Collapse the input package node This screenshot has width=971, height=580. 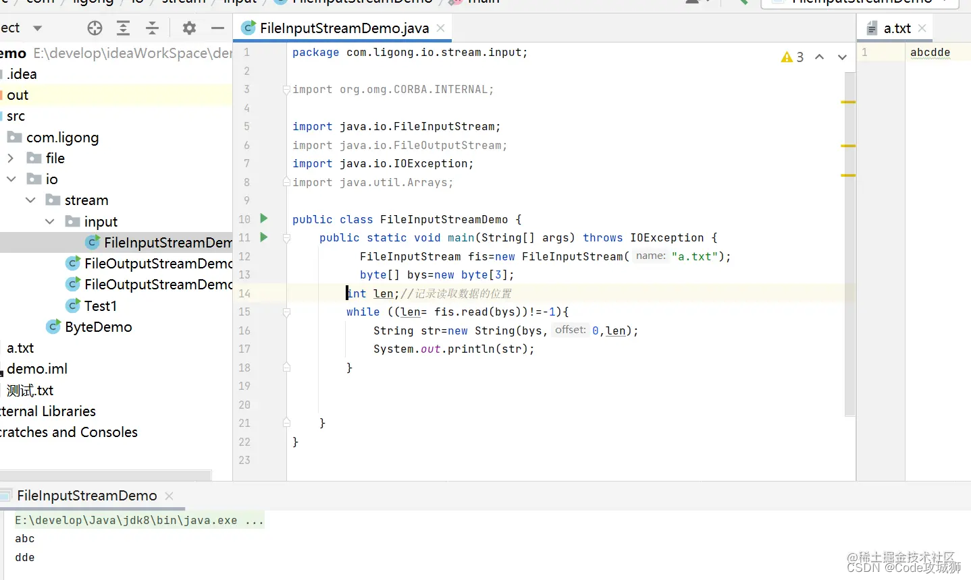(x=50, y=221)
